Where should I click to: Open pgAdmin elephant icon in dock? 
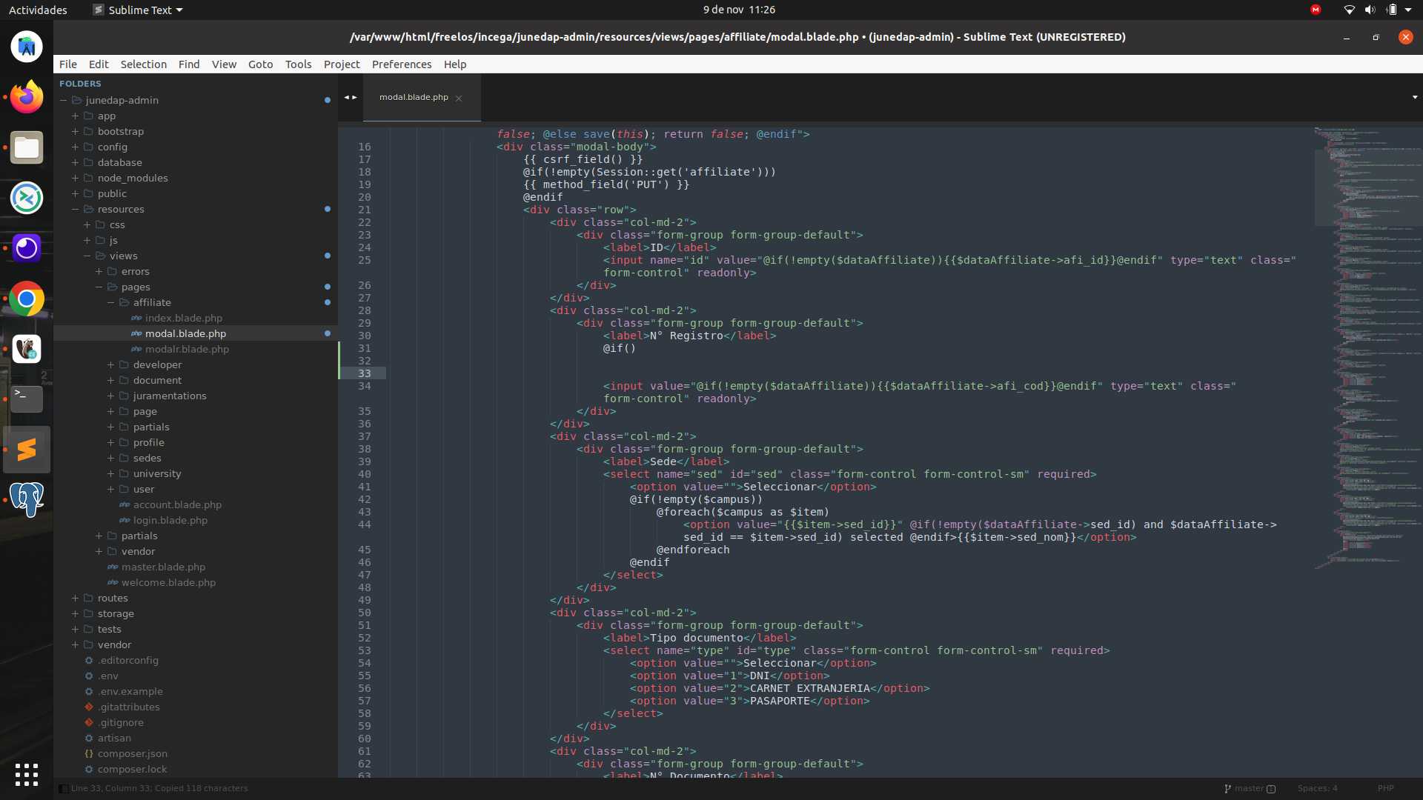click(27, 499)
